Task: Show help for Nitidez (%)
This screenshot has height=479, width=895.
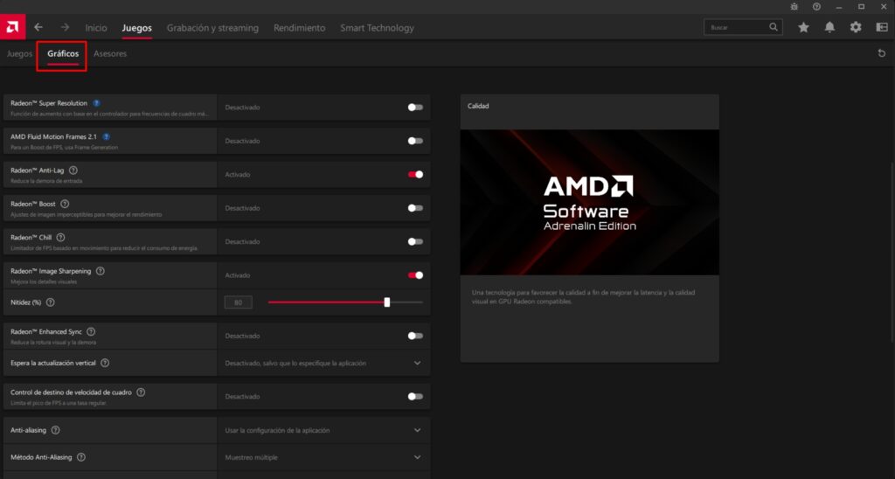Action: point(50,302)
